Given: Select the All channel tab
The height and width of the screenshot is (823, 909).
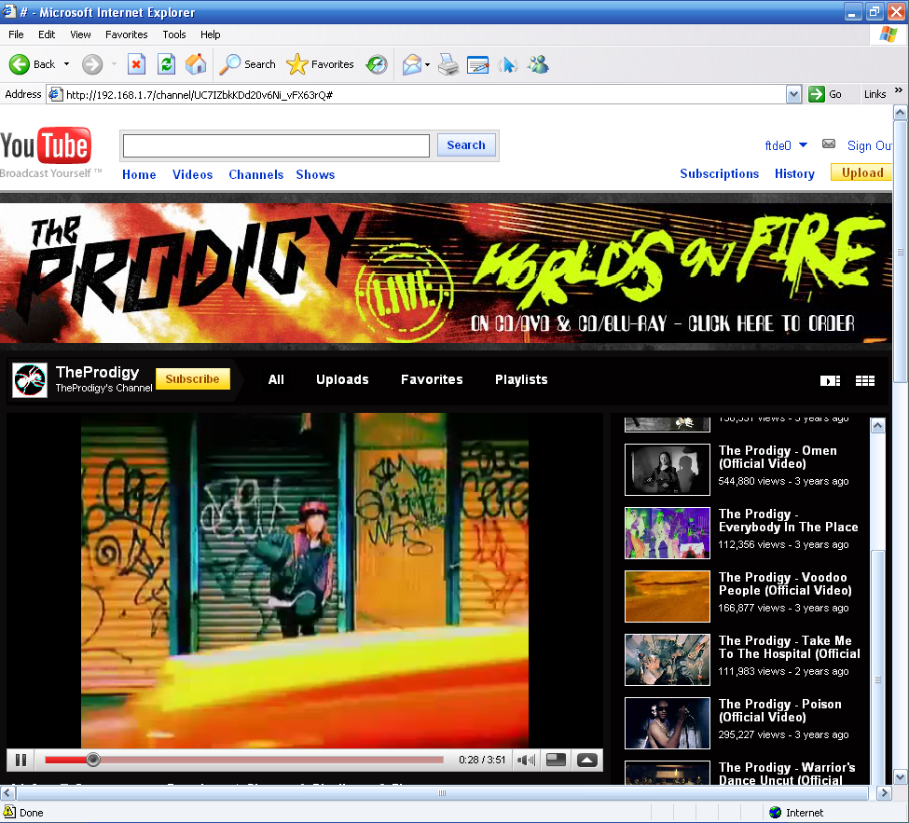Looking at the screenshot, I should pyautogui.click(x=276, y=379).
